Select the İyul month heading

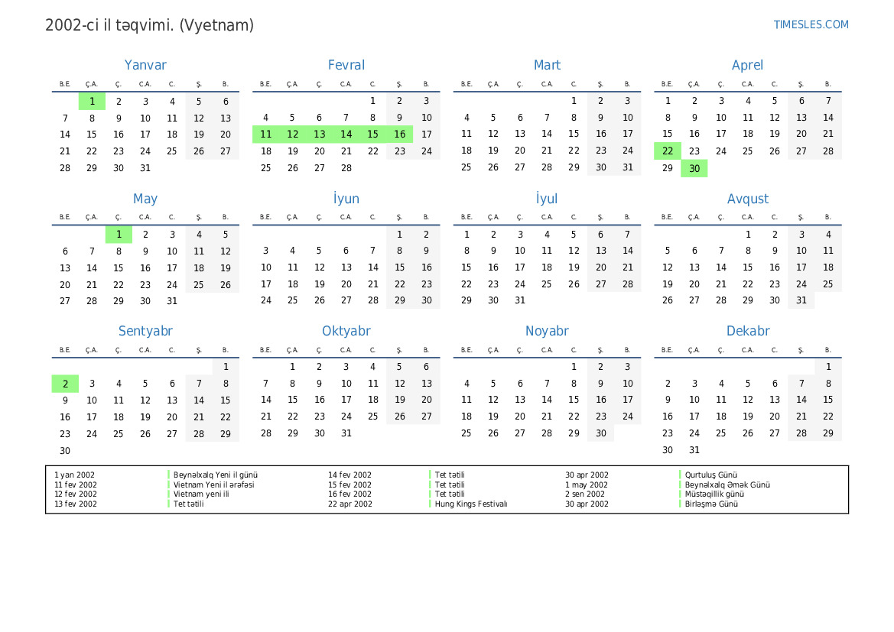click(x=547, y=199)
